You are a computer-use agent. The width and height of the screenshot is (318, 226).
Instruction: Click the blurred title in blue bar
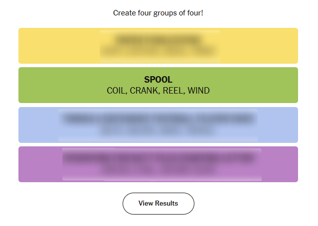point(158,119)
